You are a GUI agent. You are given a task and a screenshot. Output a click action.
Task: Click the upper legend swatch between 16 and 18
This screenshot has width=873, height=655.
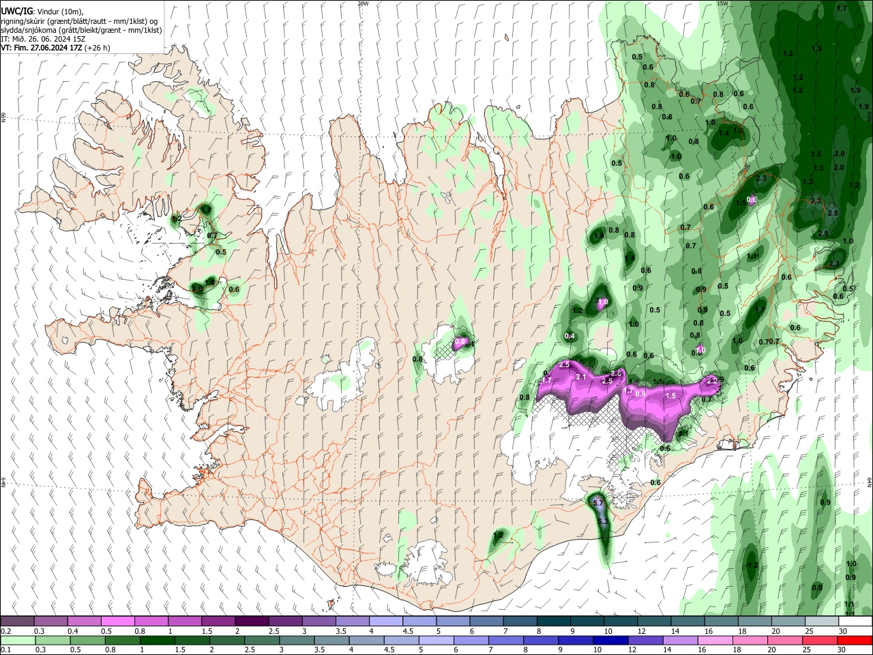(720, 622)
